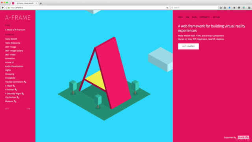Screen dimensions: 252x142
Task: Open the Snowglobe example
Action: point(10,78)
